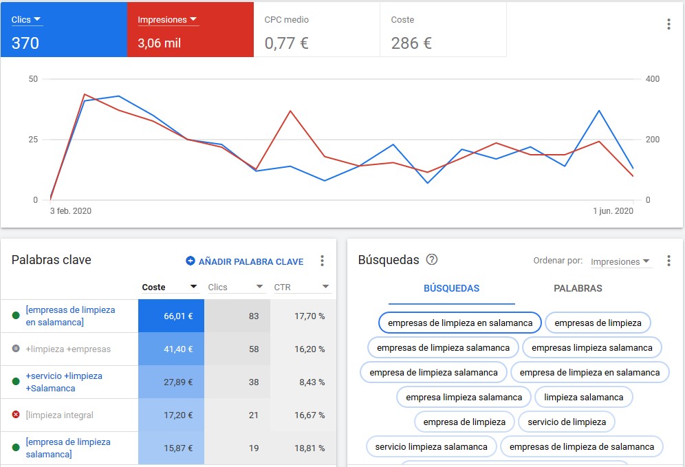Click the help icon beside Búsquedas

point(432,260)
